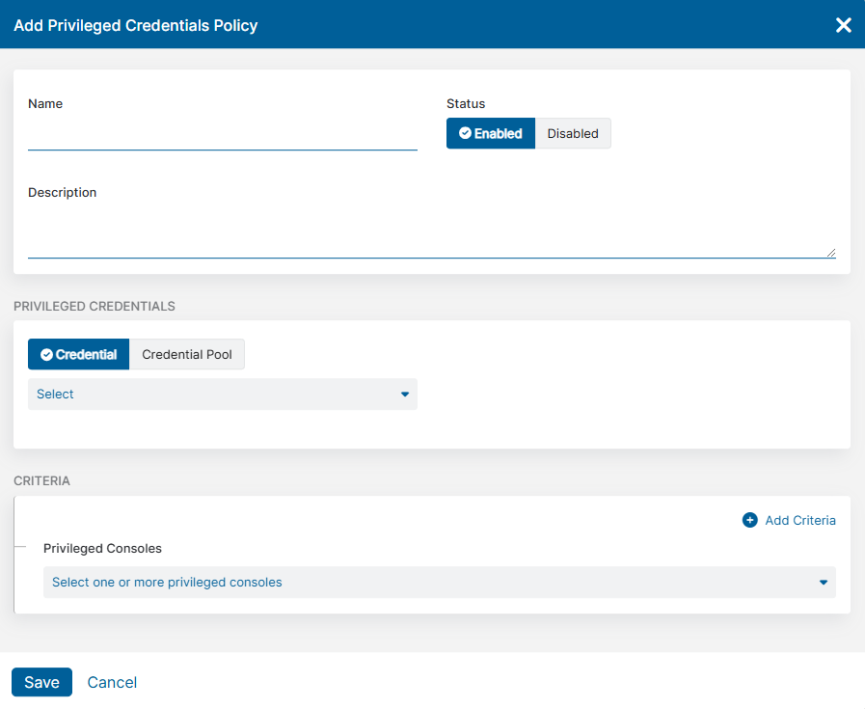
Task: Set Status to Enabled
Action: 491,133
